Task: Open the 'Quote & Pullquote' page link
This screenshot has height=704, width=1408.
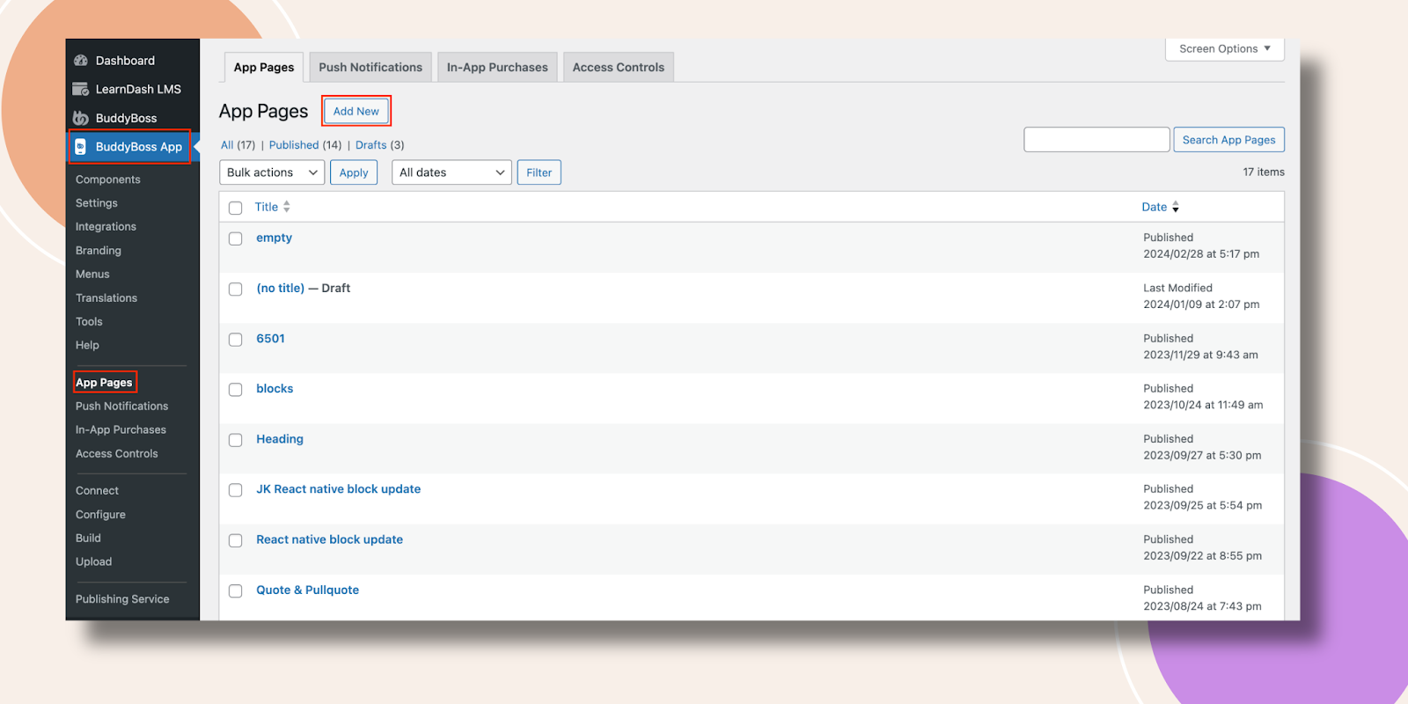Action: click(307, 590)
